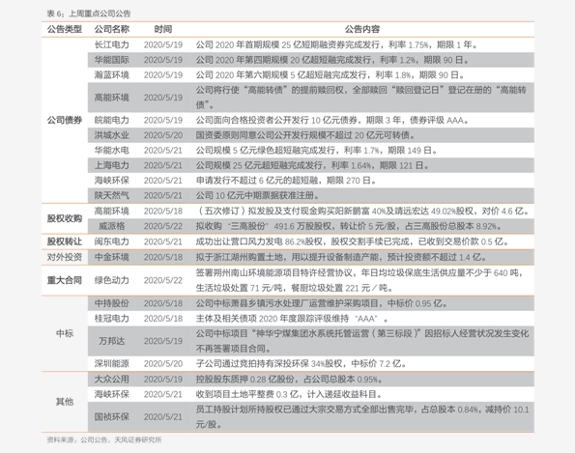Click the 时间 column header
Image resolution: width=575 pixels, height=453 pixels.
click(162, 29)
